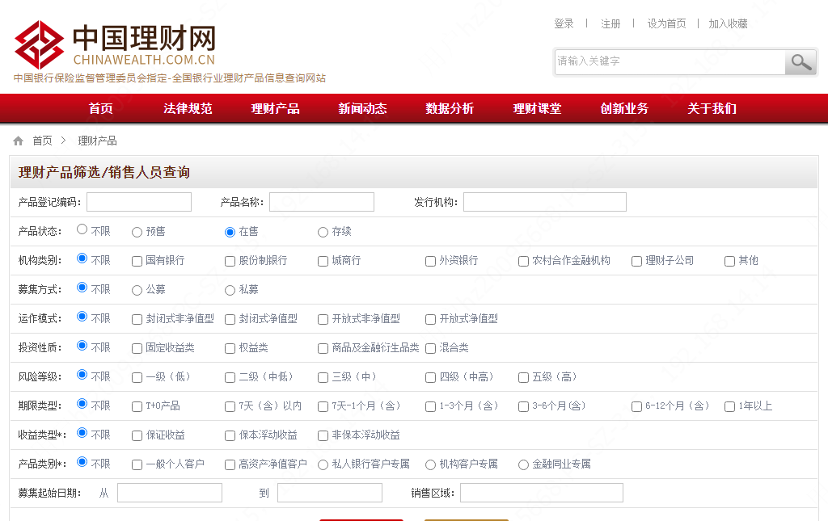Image resolution: width=828 pixels, height=521 pixels.
Task: Focus the 发行机构 input field
Action: (545, 202)
